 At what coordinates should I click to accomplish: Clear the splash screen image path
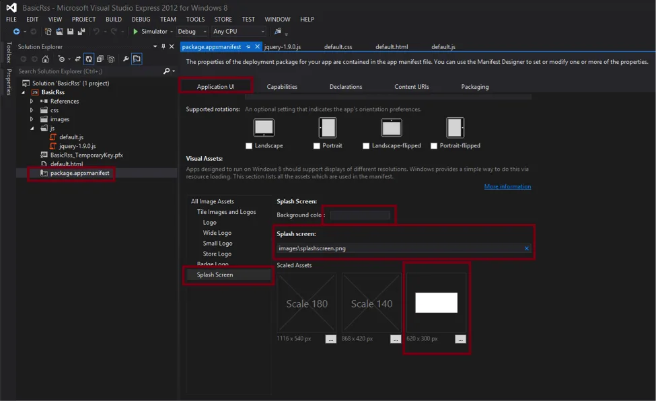coord(527,248)
